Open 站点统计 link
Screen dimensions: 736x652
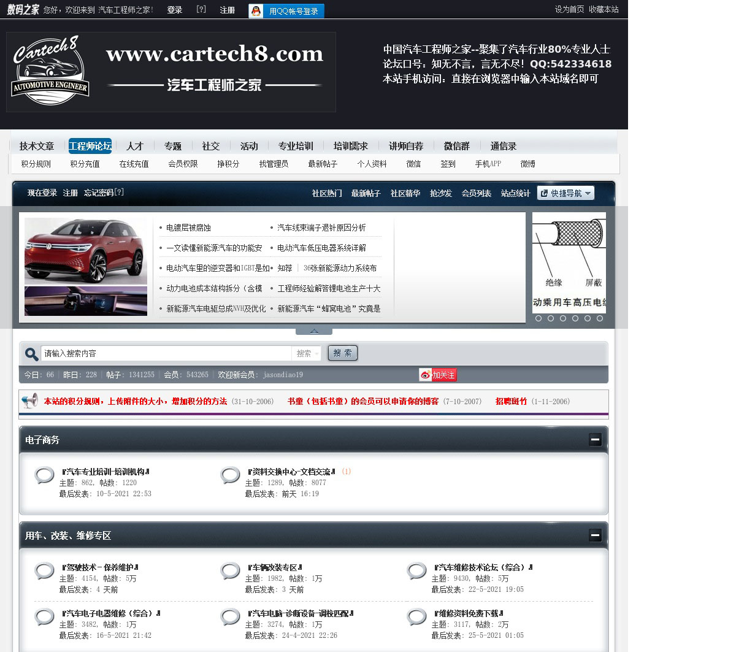[x=516, y=193]
